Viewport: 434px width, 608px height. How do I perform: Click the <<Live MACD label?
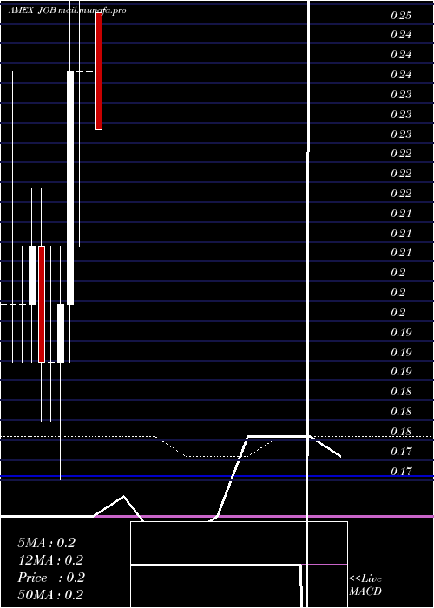pos(365,585)
